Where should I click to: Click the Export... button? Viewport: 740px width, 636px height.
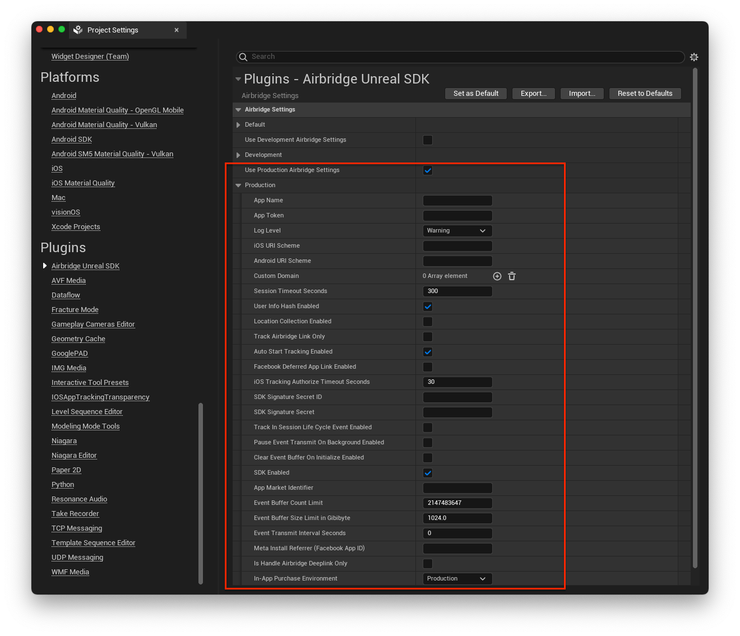[x=534, y=94]
